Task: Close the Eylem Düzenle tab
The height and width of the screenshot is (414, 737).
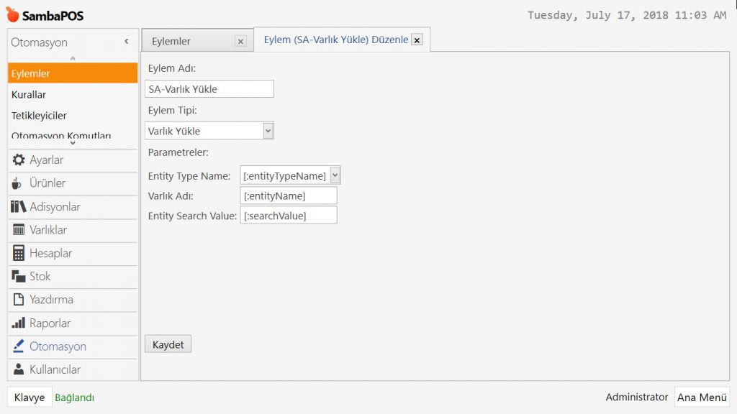Action: click(417, 40)
